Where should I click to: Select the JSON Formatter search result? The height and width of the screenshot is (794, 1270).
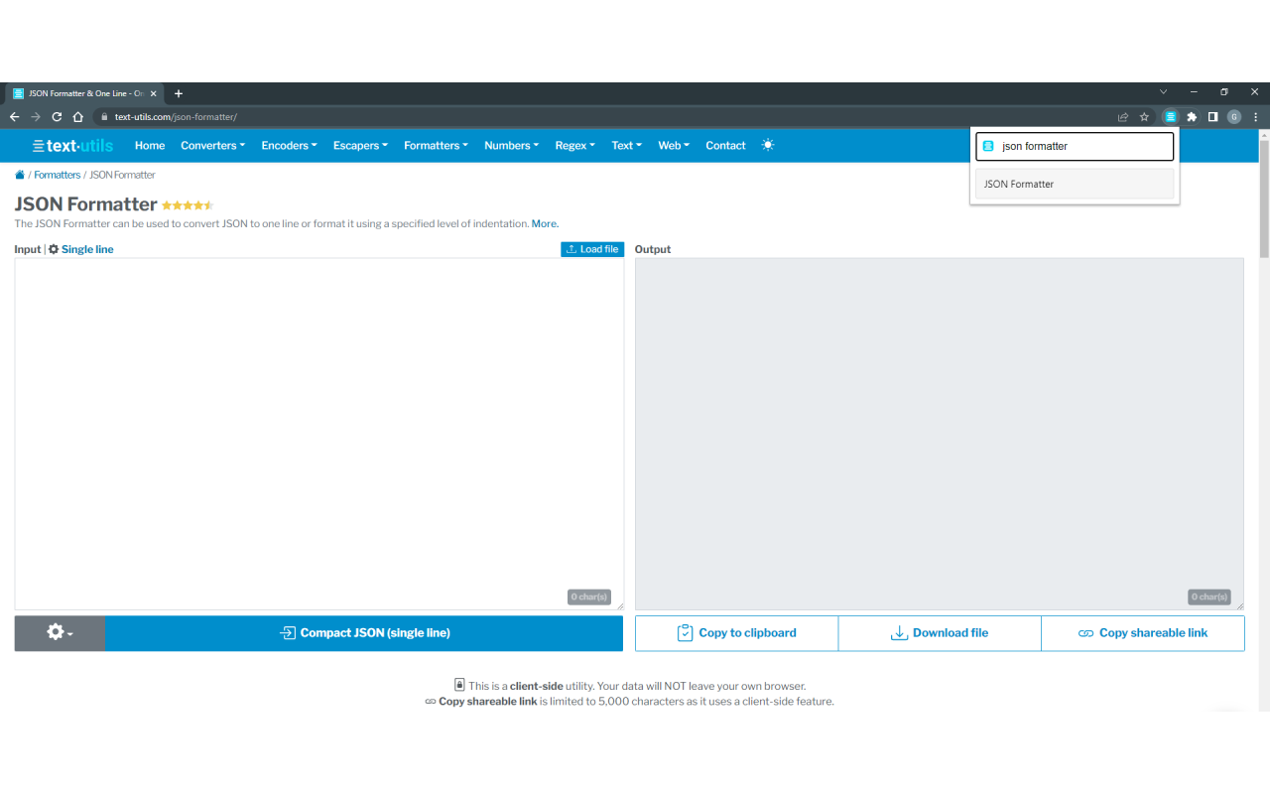[x=1075, y=184]
